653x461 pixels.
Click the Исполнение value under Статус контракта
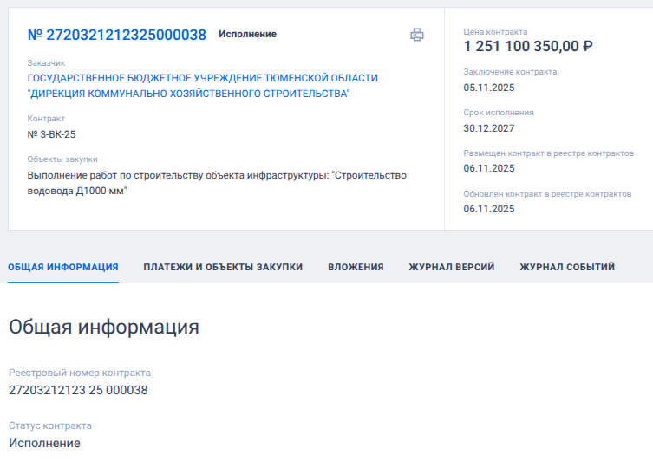[x=44, y=443]
